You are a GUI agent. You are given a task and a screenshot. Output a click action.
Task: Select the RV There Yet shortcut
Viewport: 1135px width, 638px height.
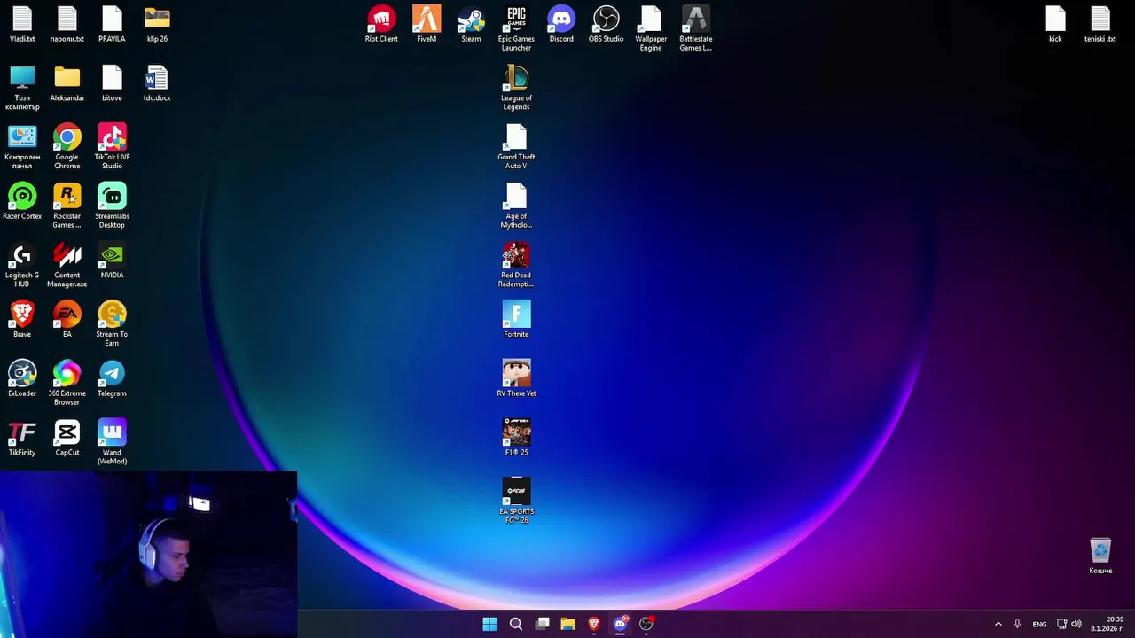(516, 378)
